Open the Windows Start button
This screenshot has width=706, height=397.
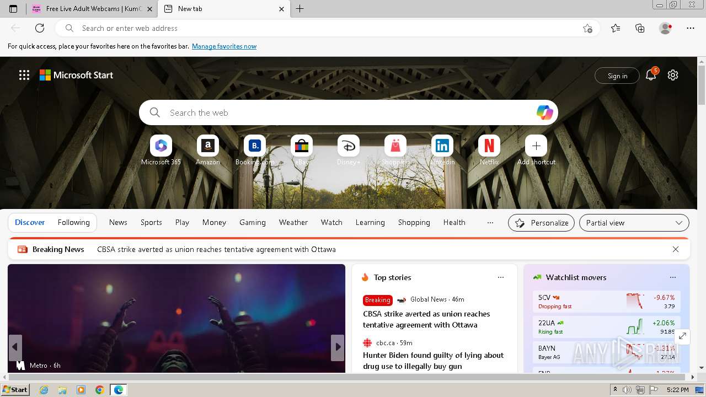click(15, 390)
